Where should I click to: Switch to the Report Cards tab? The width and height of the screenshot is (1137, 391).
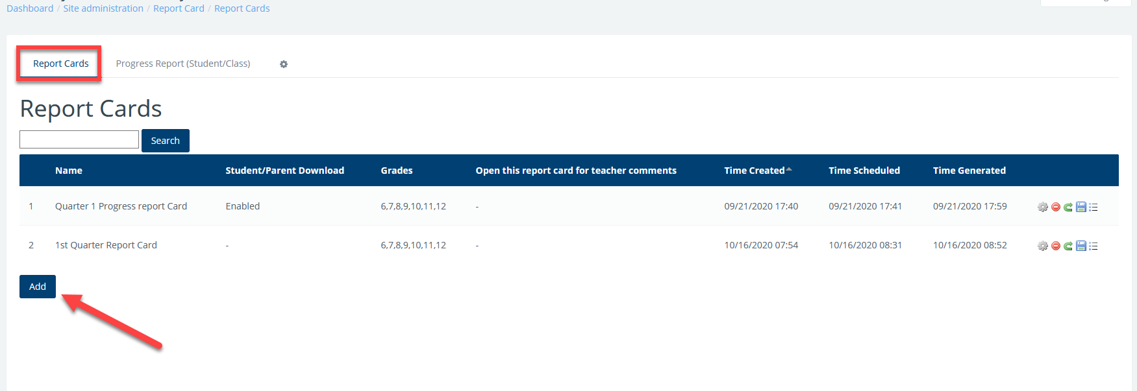click(x=60, y=64)
